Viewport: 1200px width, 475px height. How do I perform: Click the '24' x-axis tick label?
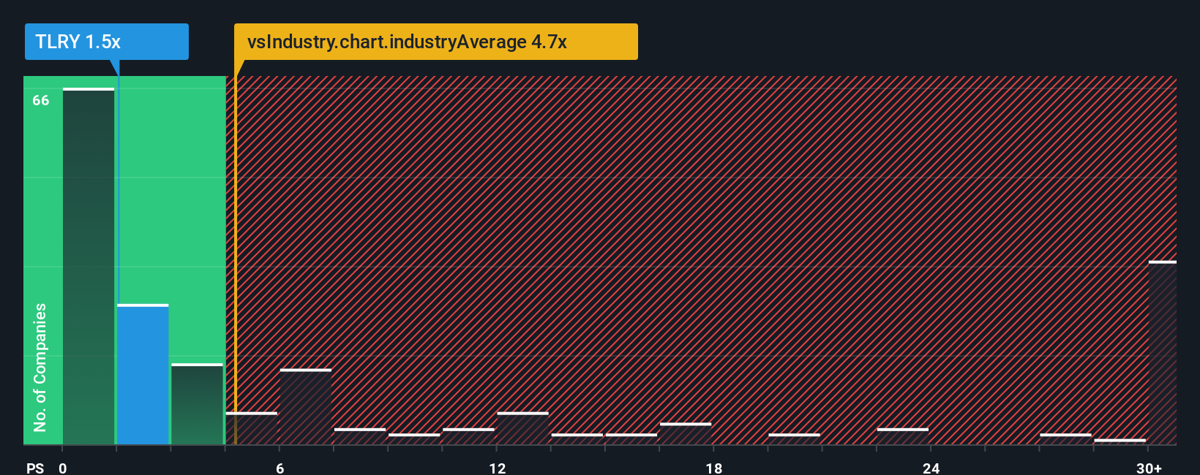coord(931,468)
